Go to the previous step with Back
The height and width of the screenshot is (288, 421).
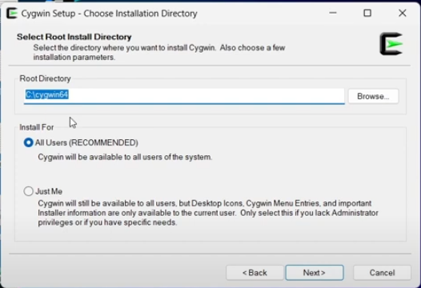tap(255, 273)
